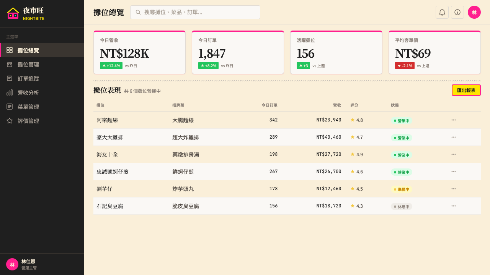Click the 評價管理 star icon in sidebar
The image size is (490, 275).
[10, 121]
